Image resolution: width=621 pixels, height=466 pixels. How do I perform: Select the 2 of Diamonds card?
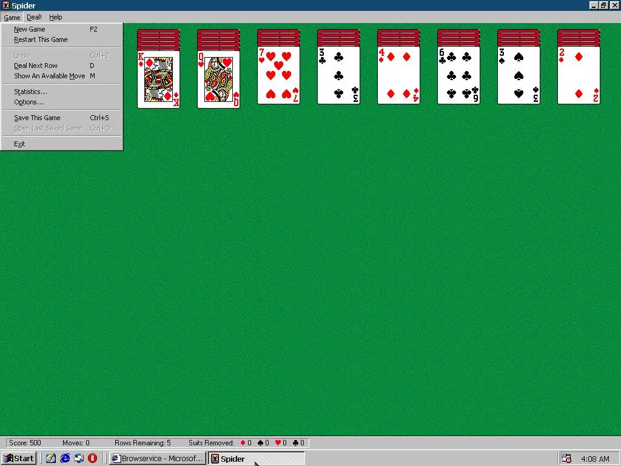[579, 75]
